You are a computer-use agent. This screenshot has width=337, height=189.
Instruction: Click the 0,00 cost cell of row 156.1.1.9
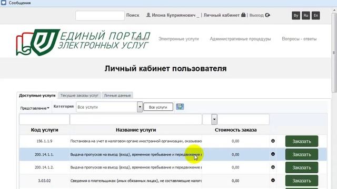(x=235, y=141)
